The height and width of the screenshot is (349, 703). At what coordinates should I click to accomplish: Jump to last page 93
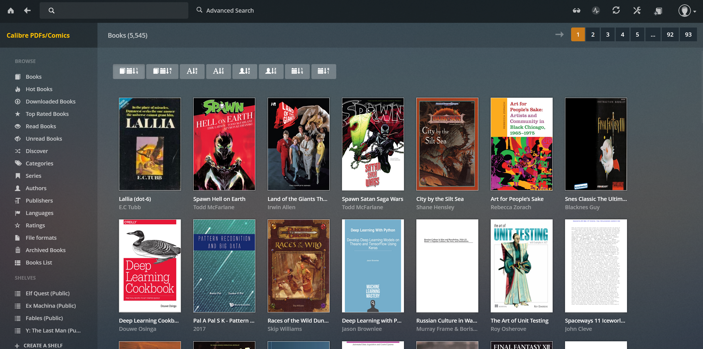pyautogui.click(x=688, y=34)
